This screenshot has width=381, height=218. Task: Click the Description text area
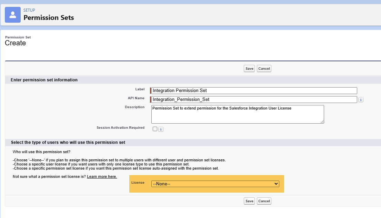[237, 114]
